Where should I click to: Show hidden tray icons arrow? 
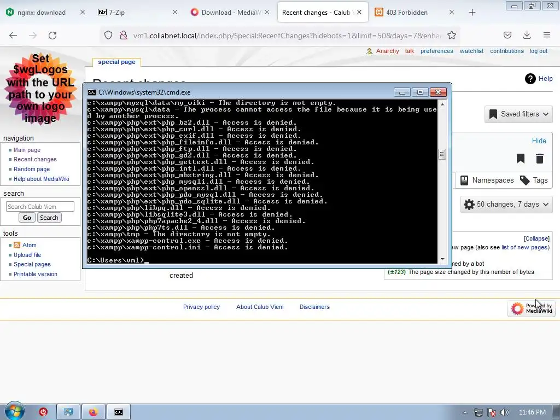pyautogui.click(x=465, y=412)
